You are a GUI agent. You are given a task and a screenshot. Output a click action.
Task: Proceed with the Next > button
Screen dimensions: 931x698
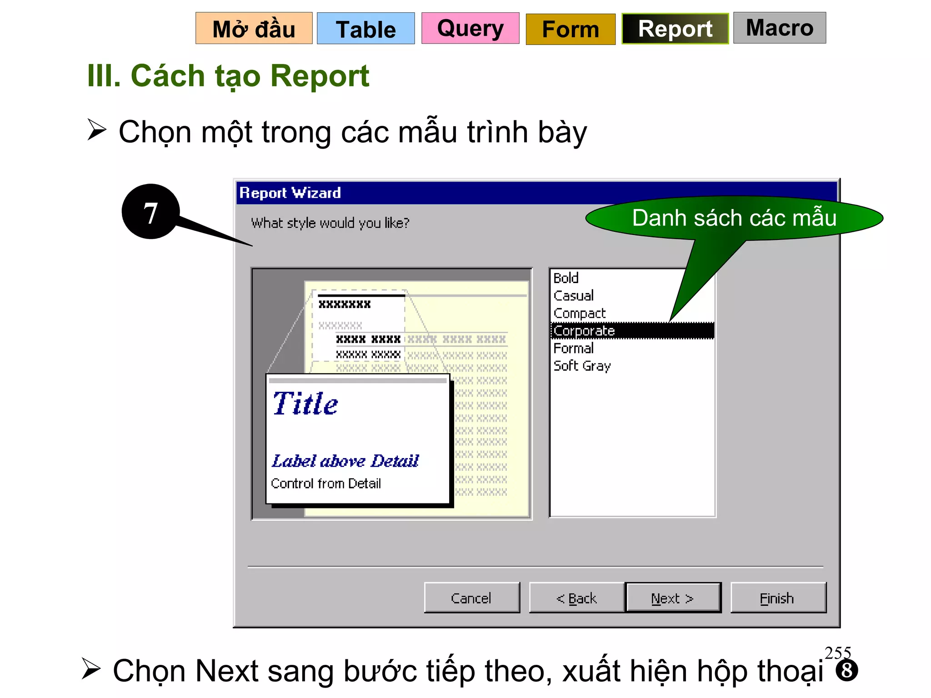(x=673, y=598)
